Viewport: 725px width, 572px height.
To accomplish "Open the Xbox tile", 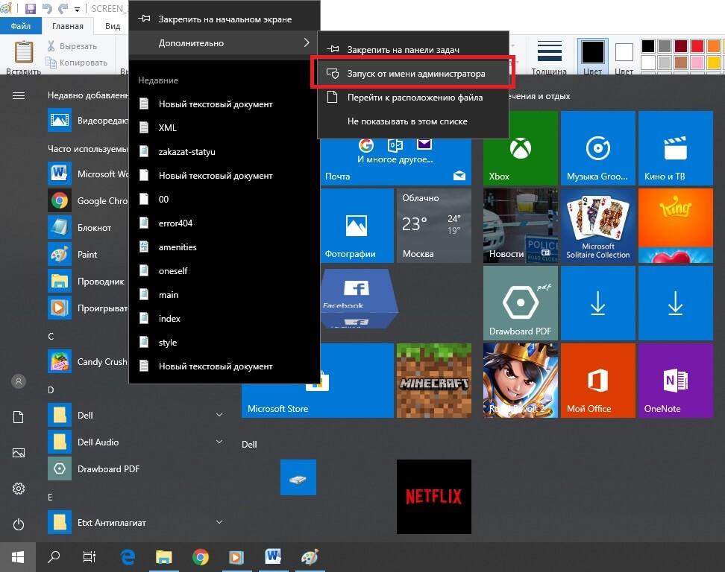I will click(520, 148).
